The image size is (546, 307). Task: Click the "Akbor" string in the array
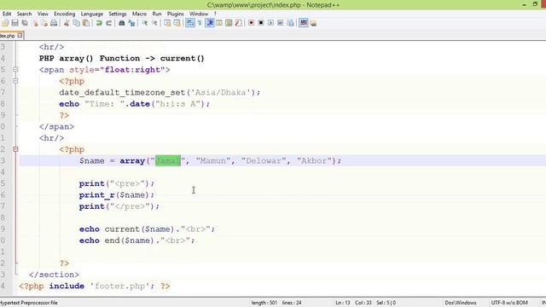pyautogui.click(x=314, y=161)
